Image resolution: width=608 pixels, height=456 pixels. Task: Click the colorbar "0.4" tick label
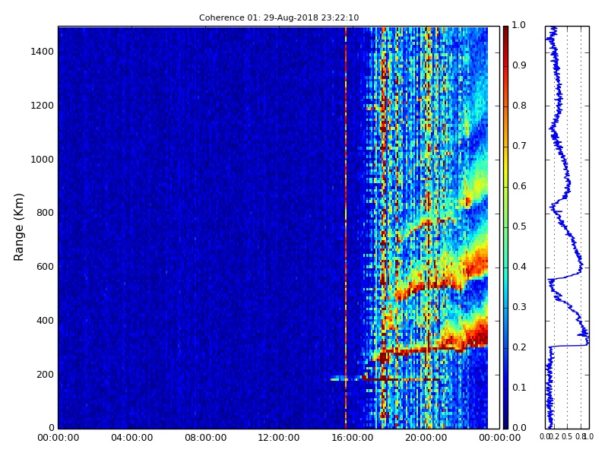click(519, 267)
